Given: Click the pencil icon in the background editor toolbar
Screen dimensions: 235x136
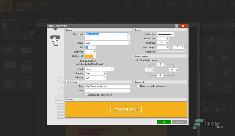Looking at the screenshot, I should pos(38,19).
